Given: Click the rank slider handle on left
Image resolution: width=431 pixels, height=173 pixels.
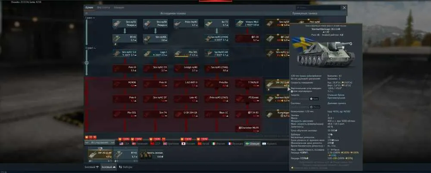Looking at the screenshot, I should click(x=87, y=63).
